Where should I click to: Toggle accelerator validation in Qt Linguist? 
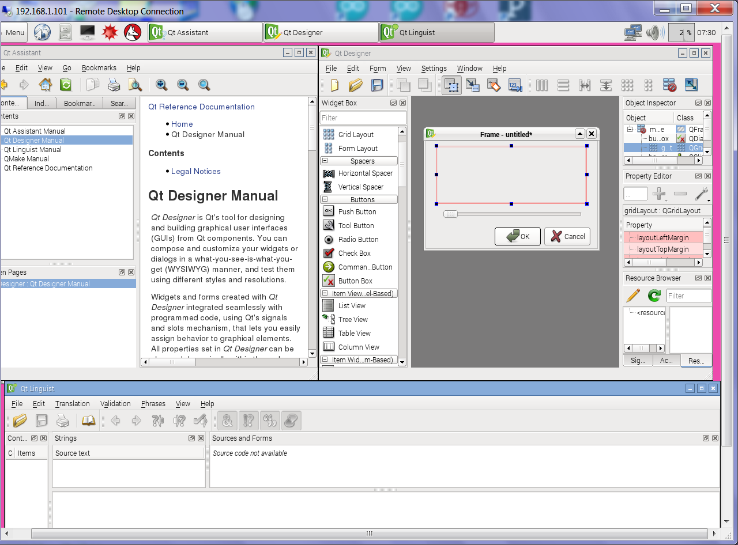227,421
